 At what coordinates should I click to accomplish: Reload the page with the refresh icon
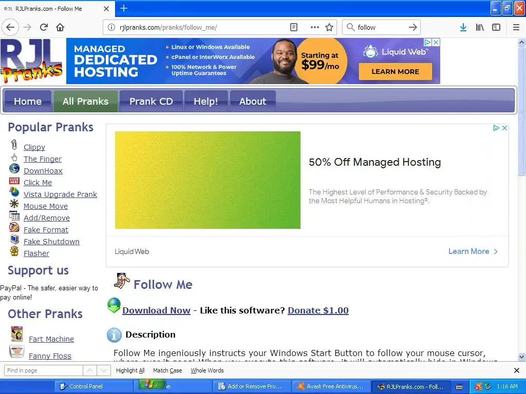point(44,27)
